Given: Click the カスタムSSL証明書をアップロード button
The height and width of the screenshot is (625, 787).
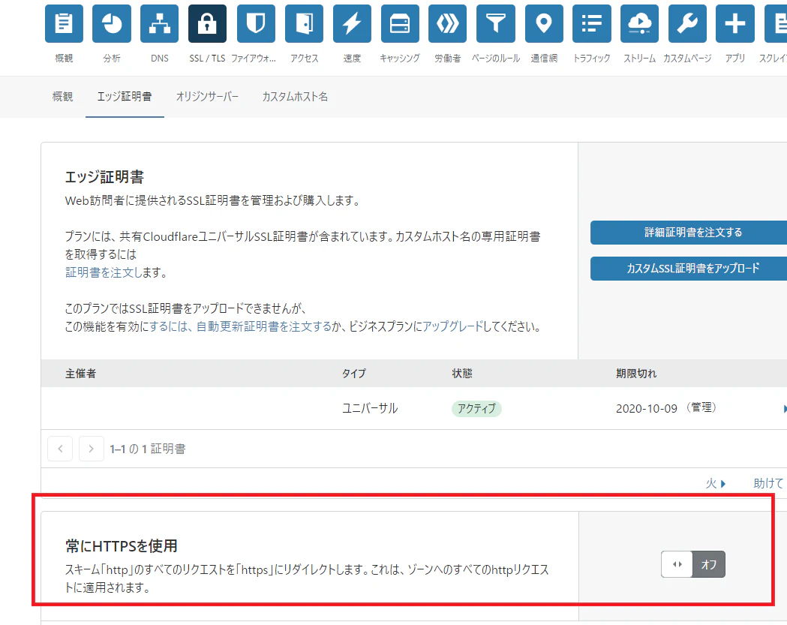Looking at the screenshot, I should pyautogui.click(x=689, y=269).
